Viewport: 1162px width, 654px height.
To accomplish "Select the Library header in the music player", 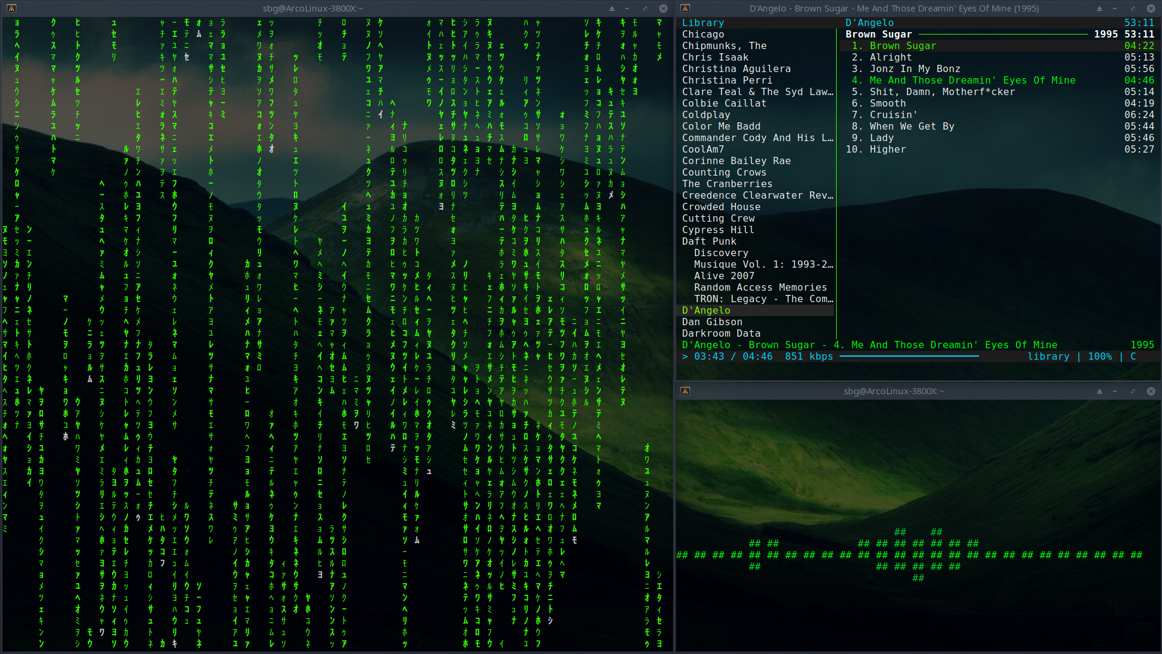I will pyautogui.click(x=703, y=23).
